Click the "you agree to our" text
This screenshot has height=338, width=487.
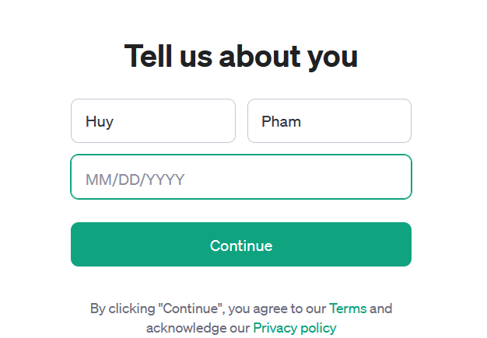(276, 308)
